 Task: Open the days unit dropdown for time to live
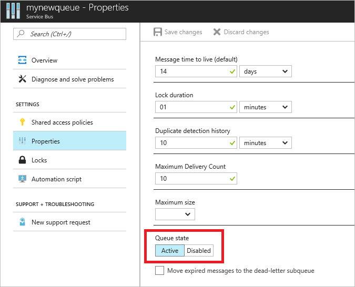[266, 71]
